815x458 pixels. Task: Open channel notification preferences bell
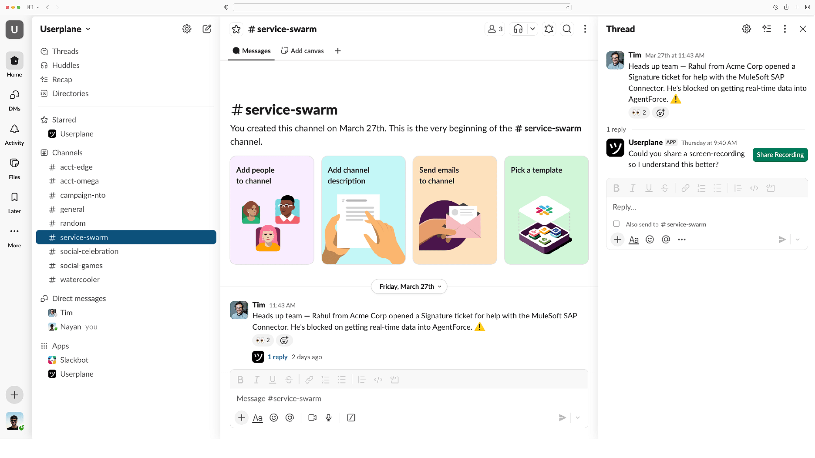pyautogui.click(x=549, y=29)
